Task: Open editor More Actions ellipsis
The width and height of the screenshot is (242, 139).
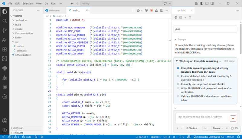Action: 167,10
